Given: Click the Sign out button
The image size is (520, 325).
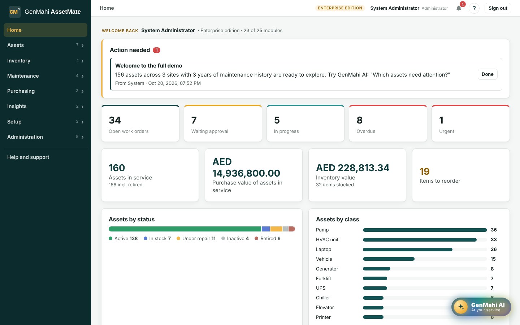Looking at the screenshot, I should [498, 8].
